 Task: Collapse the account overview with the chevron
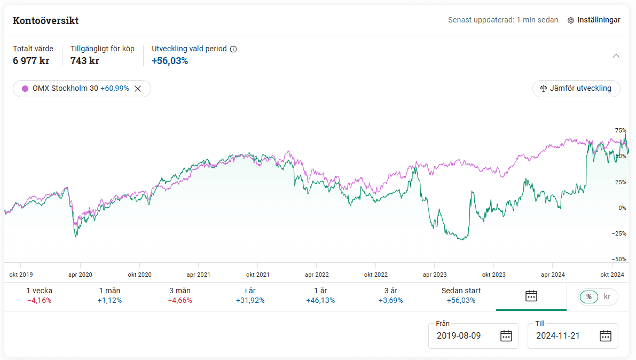[616, 56]
